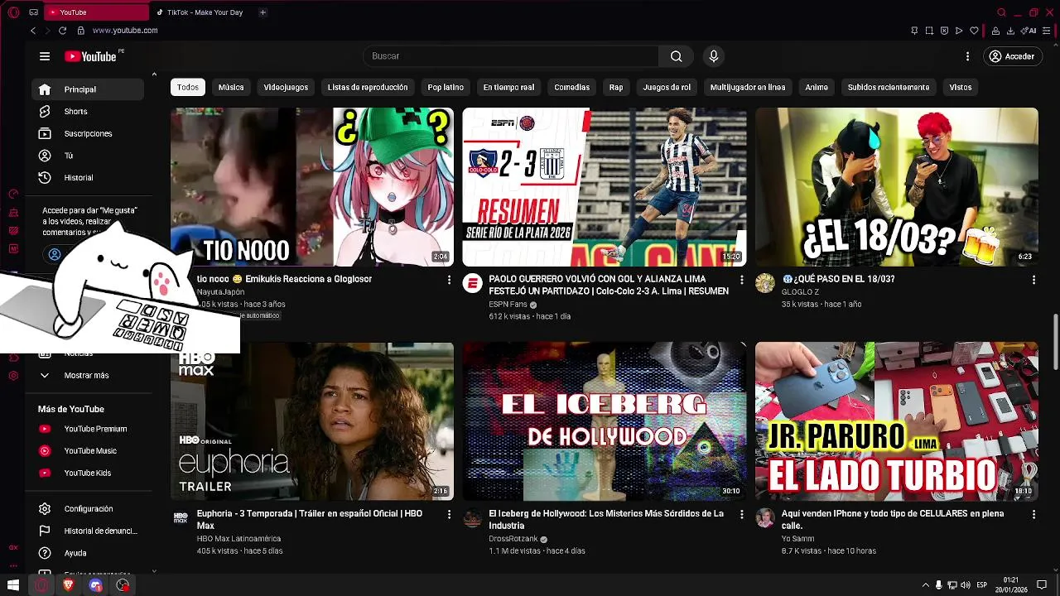The image size is (1060, 596).
Task: Open Brave browser in the taskbar
Action: click(69, 585)
